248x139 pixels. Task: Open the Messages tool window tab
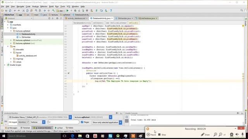click(11, 128)
